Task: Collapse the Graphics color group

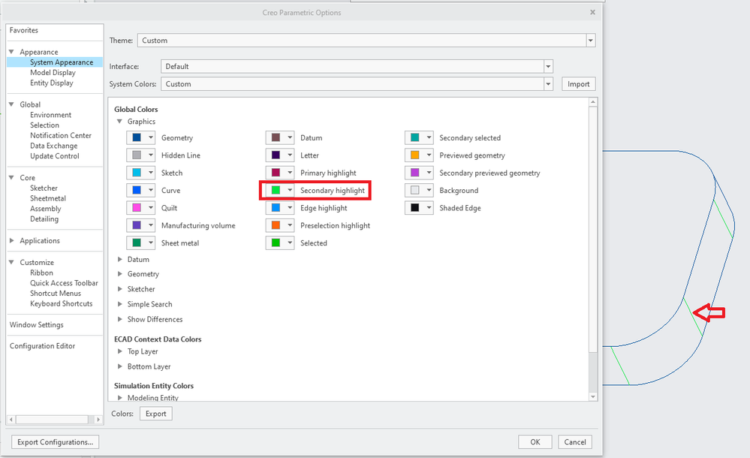Action: (x=119, y=122)
